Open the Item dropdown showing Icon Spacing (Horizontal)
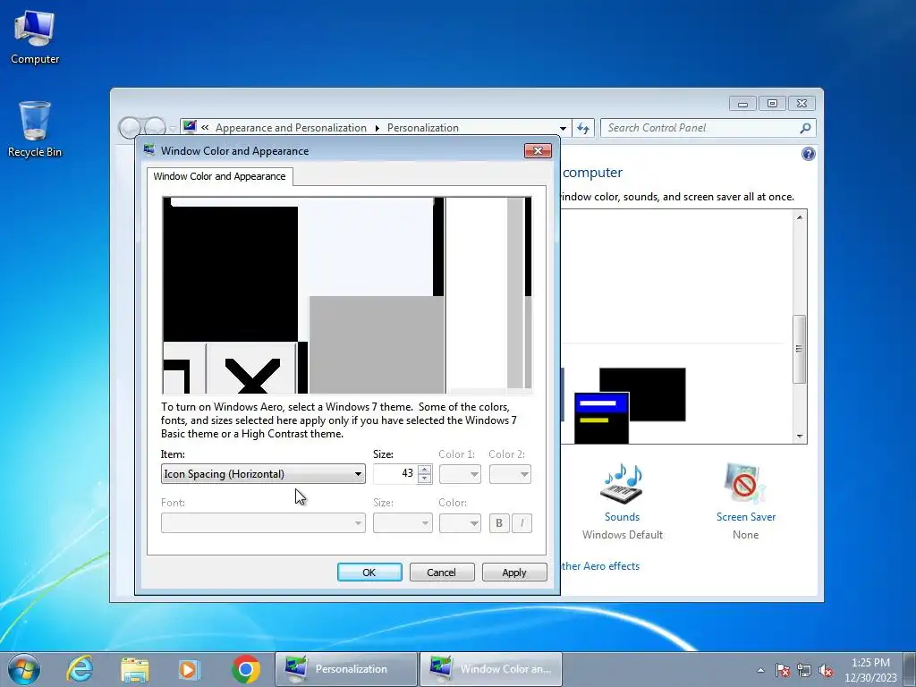Viewport: 916px width, 687px height. point(263,474)
